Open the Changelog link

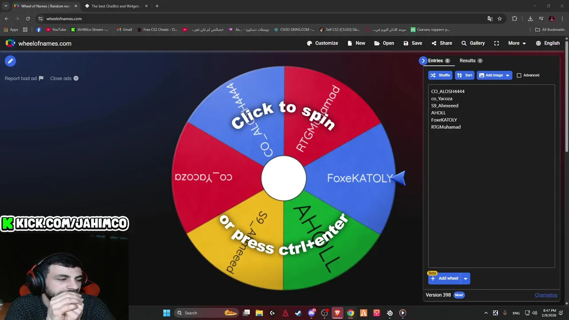coord(546,295)
